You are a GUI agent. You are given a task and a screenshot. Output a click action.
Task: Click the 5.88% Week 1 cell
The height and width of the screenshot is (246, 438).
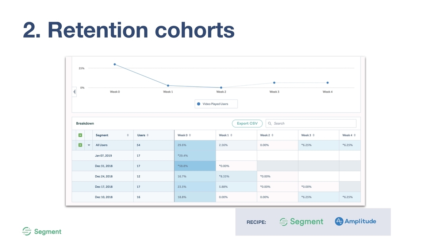coord(236,187)
